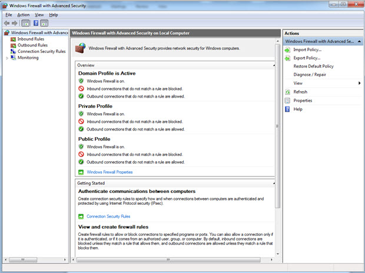This screenshot has width=365, height=273.
Task: Click the Windows Firewall root node icon
Action: [x=7, y=32]
